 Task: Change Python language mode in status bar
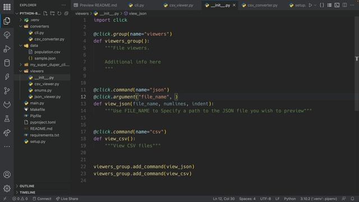click(x=290, y=199)
